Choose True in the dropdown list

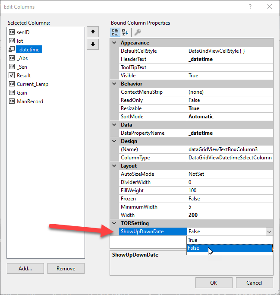point(230,240)
